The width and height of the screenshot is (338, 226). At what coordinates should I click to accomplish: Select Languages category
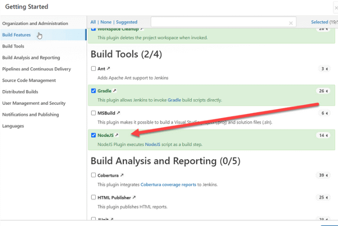click(x=13, y=126)
